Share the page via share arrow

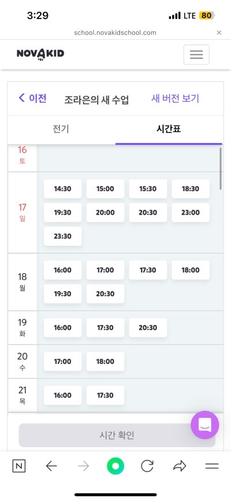[x=180, y=466]
